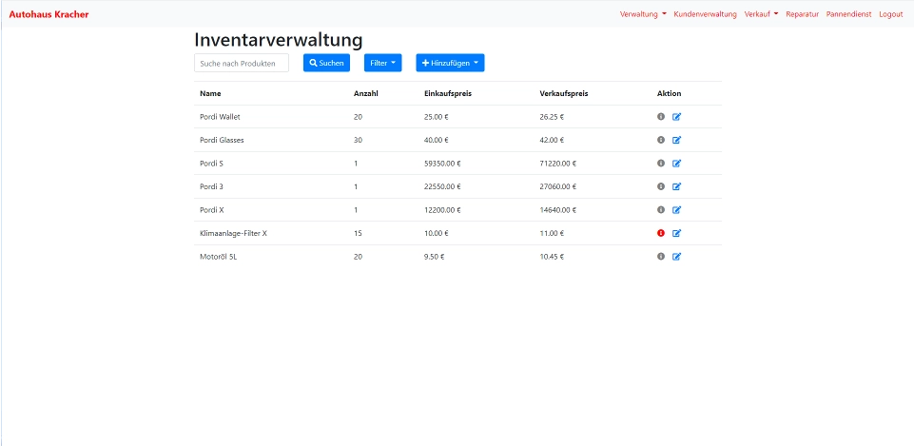This screenshot has width=914, height=446.
Task: Open info for Pordi 3
Action: click(660, 186)
